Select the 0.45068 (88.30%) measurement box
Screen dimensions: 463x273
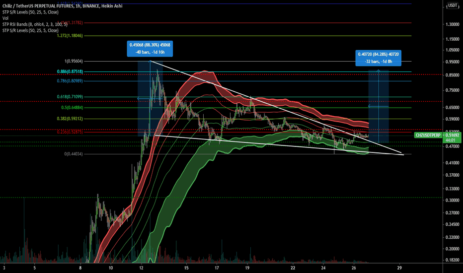coord(150,49)
